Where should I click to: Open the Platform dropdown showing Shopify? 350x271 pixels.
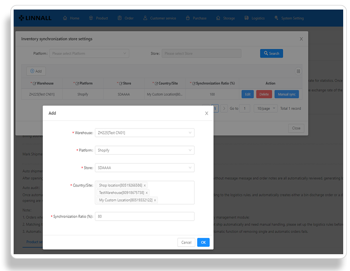145,150
